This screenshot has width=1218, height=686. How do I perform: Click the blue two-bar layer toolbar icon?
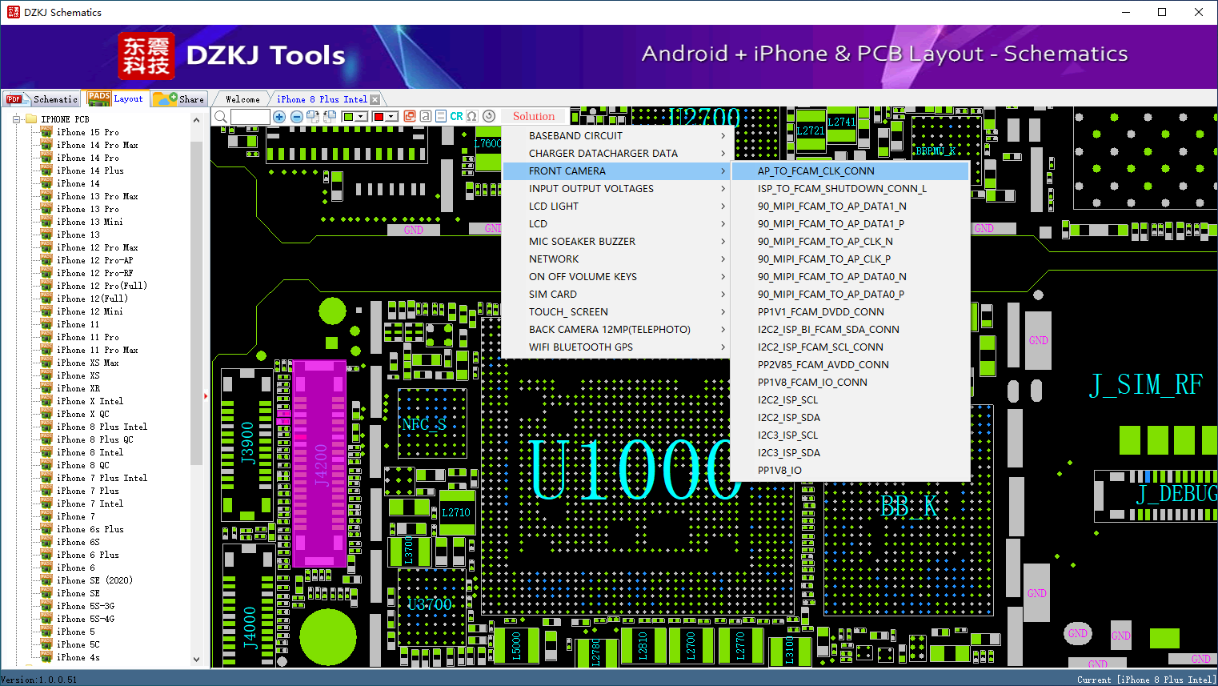441,117
